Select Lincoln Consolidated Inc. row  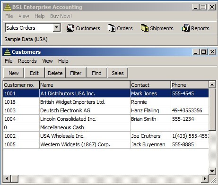click(x=106, y=119)
